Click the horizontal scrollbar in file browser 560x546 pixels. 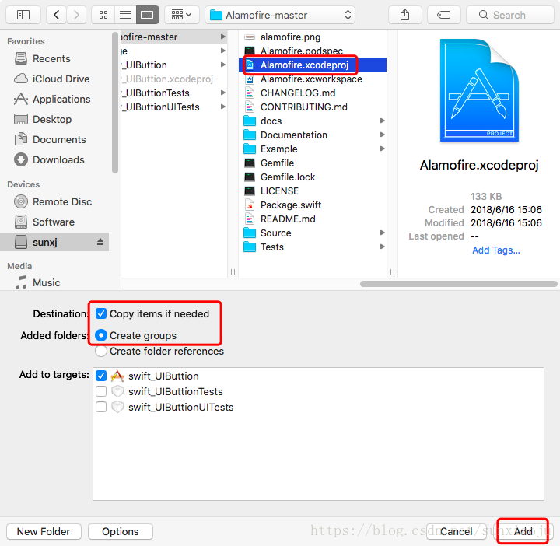coord(459,284)
